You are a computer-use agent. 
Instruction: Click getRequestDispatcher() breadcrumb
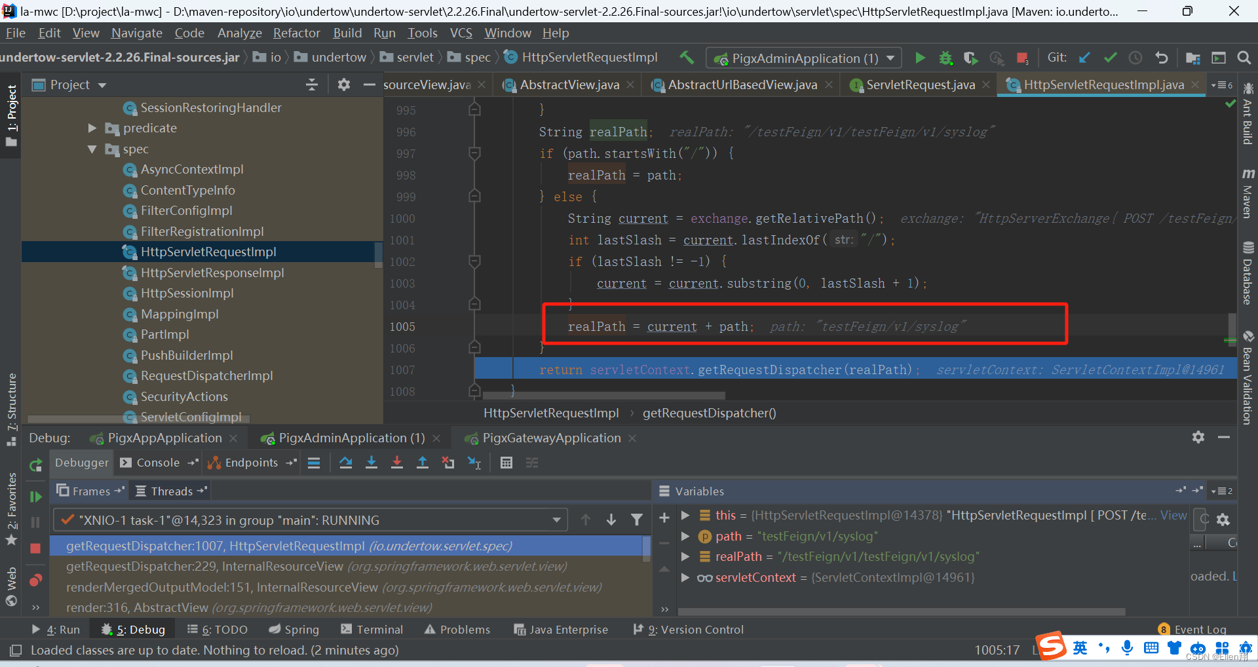tap(709, 413)
